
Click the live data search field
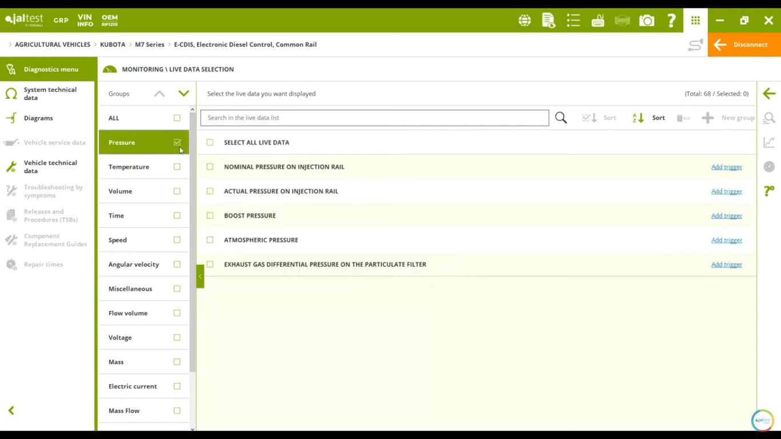[x=374, y=118]
